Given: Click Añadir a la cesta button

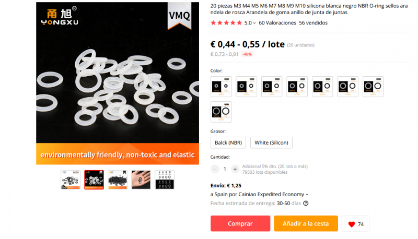Looking at the screenshot, I should (x=306, y=223).
